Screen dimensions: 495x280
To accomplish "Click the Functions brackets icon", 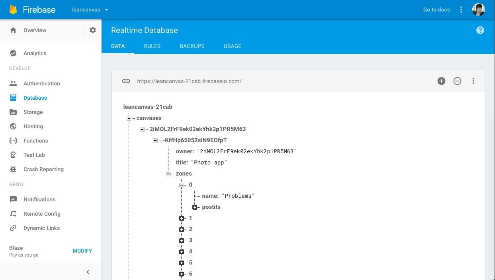I will click(x=13, y=141).
